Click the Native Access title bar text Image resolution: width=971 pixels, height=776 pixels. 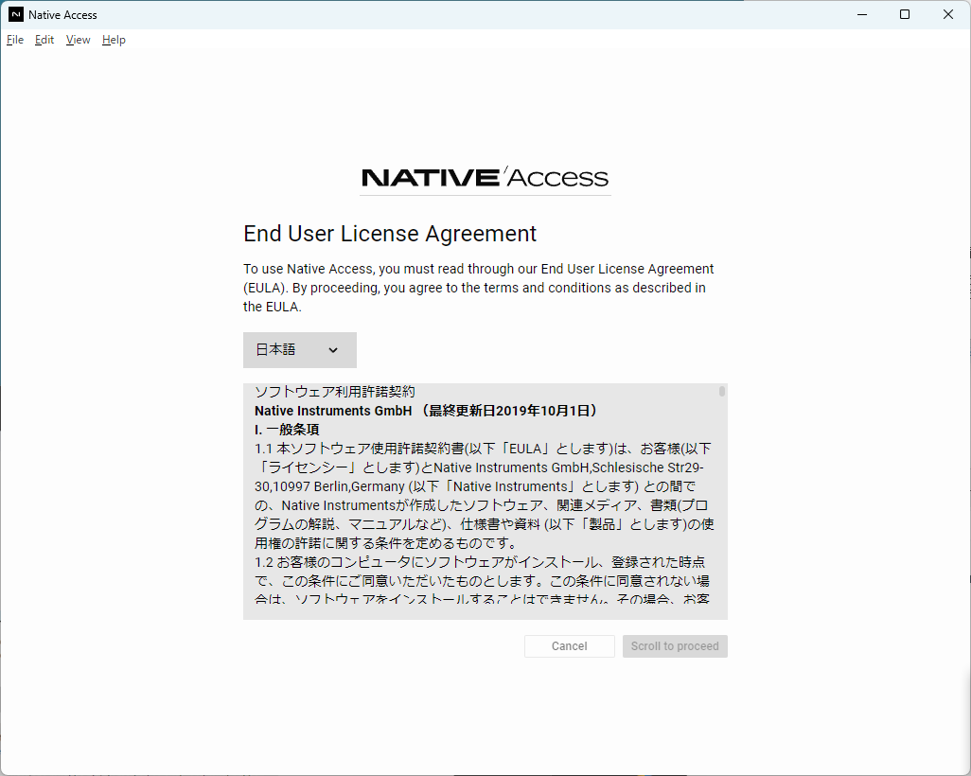coord(62,14)
